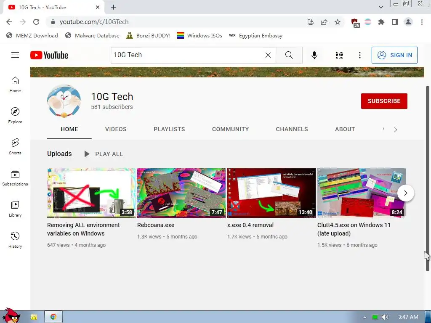Open the Rebcoana.exe video thumbnail
The width and height of the screenshot is (431, 323).
(181, 193)
